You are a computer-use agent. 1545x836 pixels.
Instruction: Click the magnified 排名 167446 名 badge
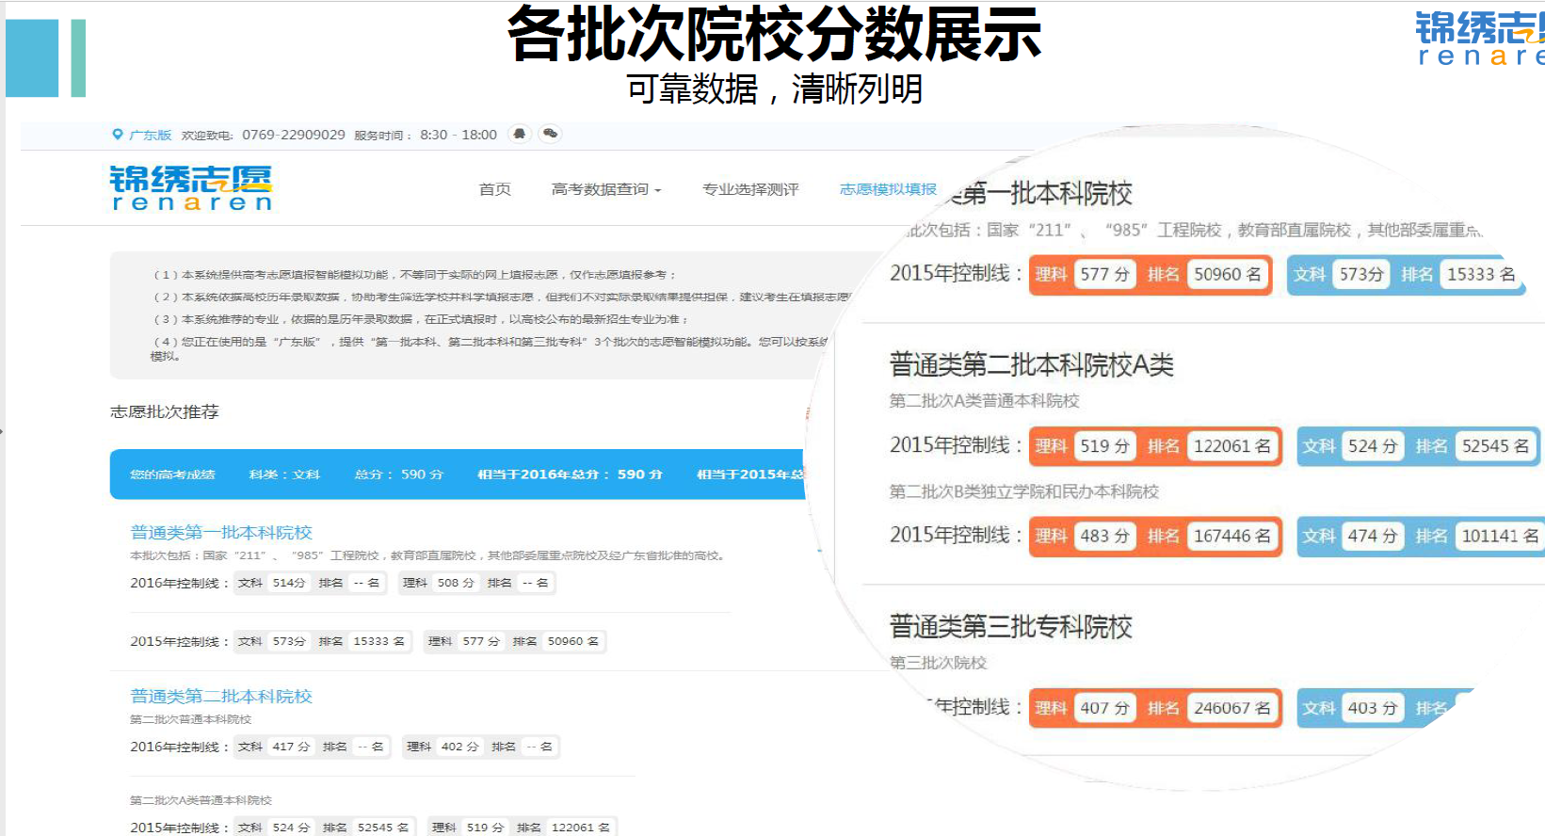tap(1212, 536)
